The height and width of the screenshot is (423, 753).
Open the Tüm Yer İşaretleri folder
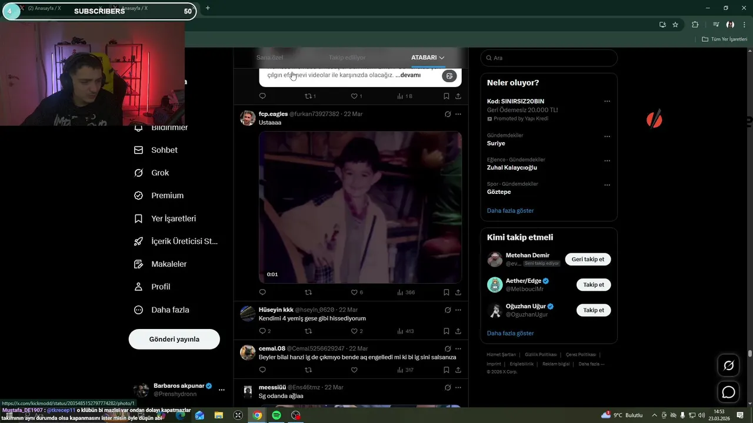pyautogui.click(x=724, y=39)
